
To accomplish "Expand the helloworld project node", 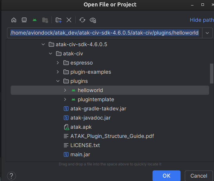I will (x=65, y=90).
